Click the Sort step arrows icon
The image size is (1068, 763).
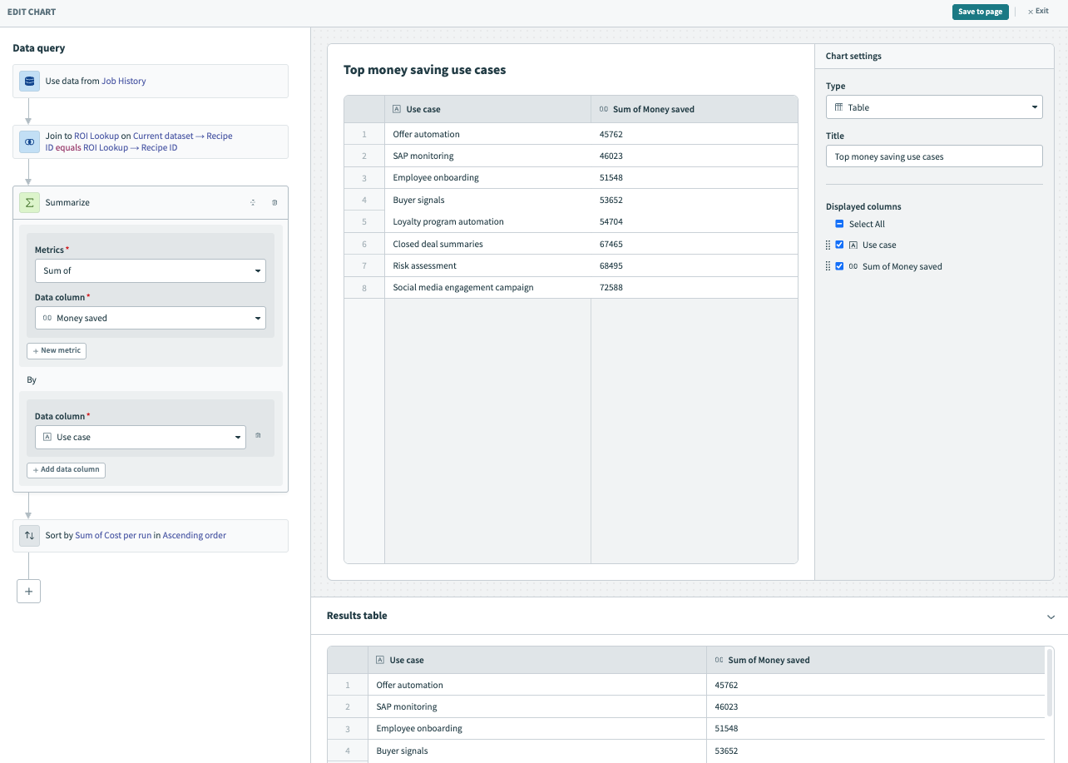(30, 536)
